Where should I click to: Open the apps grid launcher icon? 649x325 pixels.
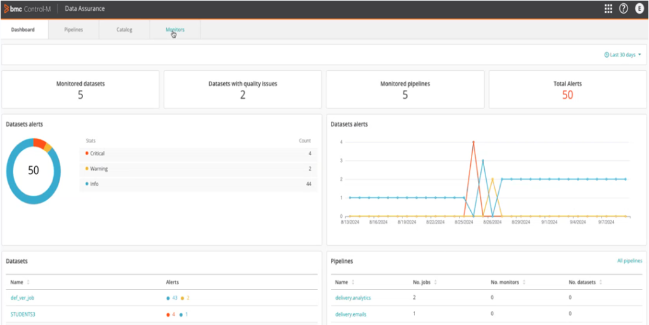point(608,9)
